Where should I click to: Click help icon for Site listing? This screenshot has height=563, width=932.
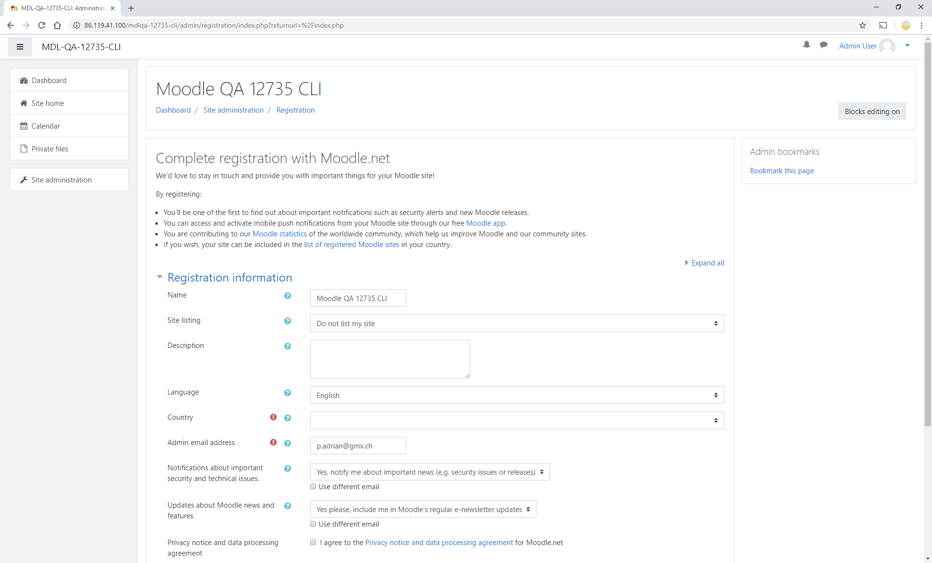tap(287, 321)
